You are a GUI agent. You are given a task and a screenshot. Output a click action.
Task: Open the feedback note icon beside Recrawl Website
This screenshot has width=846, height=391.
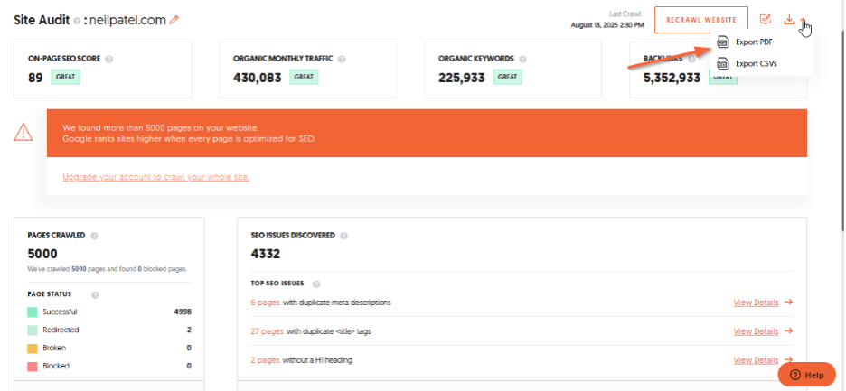pyautogui.click(x=765, y=20)
